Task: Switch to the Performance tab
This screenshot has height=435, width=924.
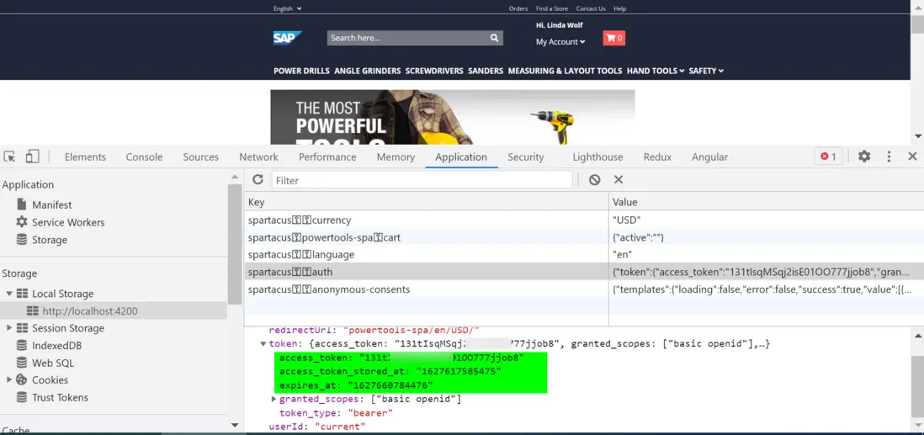Action: coord(327,156)
